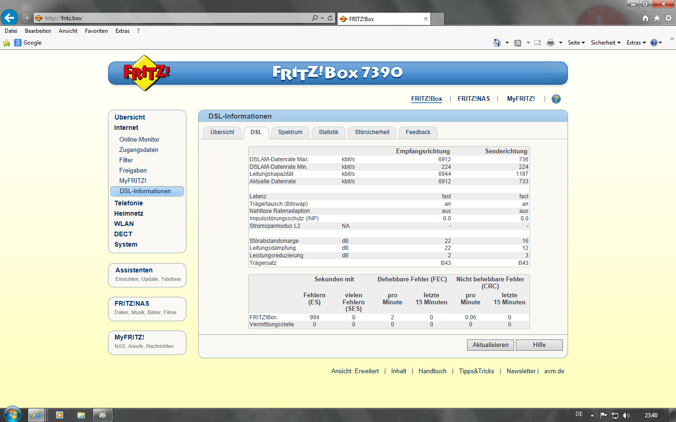Screen dimensions: 676x422
Task: Open the FRITZ!NAS sidebar panel
Action: pyautogui.click(x=147, y=309)
